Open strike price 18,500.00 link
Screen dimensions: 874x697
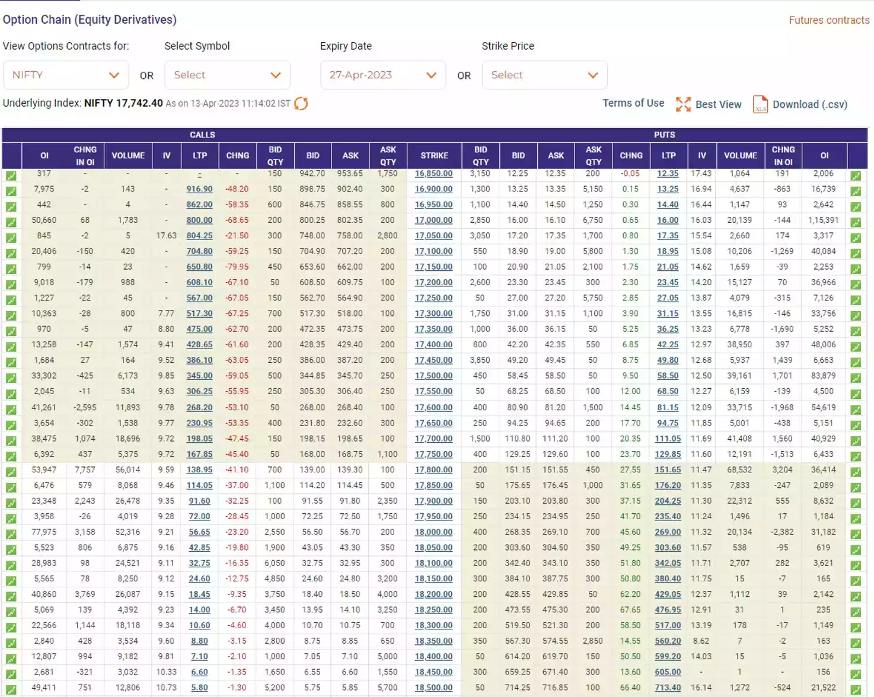[x=433, y=688]
